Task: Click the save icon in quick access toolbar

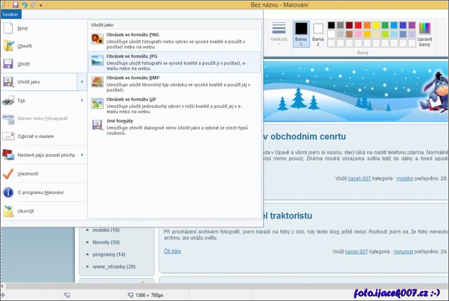Action: 15,5
